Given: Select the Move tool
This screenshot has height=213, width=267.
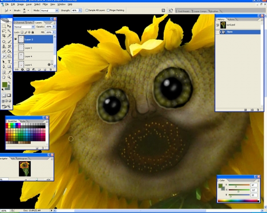Looking at the screenshot, I should pyautogui.click(x=9, y=26).
